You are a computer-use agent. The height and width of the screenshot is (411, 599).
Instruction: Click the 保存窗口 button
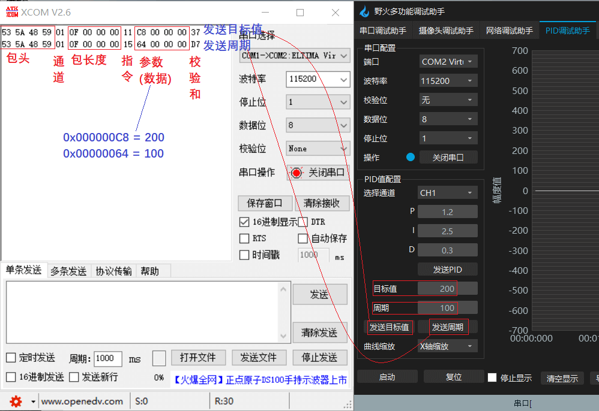click(x=265, y=203)
